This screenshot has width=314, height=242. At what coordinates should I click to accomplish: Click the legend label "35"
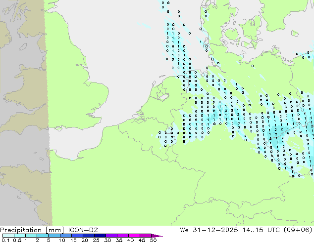pyautogui.click(x=119, y=240)
